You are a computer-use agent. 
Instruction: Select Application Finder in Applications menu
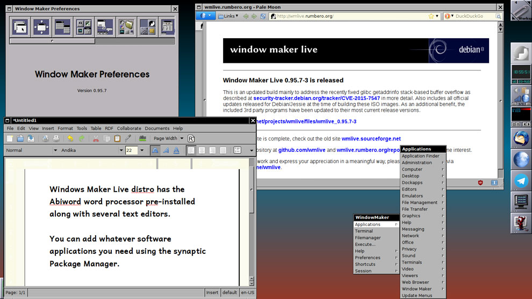(423, 156)
